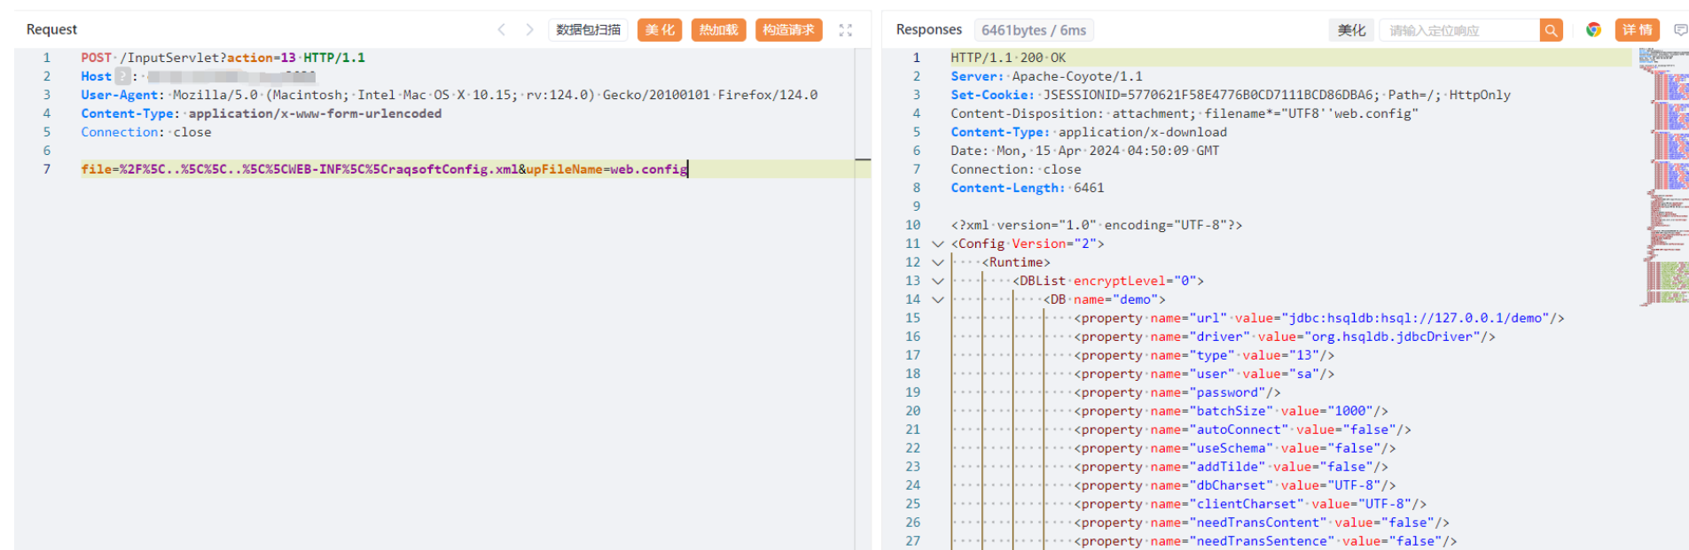Click the application/x-download Content-Type line
This screenshot has width=1689, height=550.
pos(1089,132)
